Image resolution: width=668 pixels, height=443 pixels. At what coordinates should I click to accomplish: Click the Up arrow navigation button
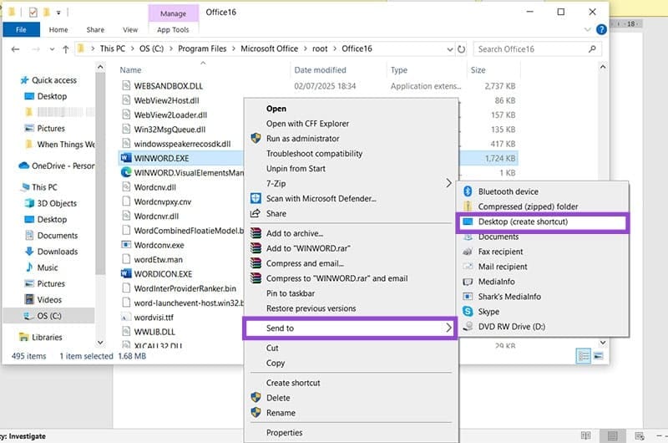pyautogui.click(x=64, y=49)
